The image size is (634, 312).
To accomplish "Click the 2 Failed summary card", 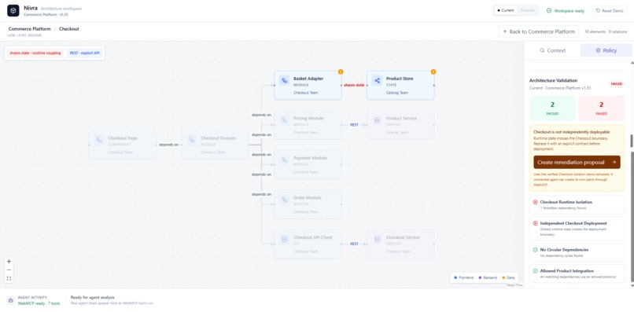I will click(601, 108).
